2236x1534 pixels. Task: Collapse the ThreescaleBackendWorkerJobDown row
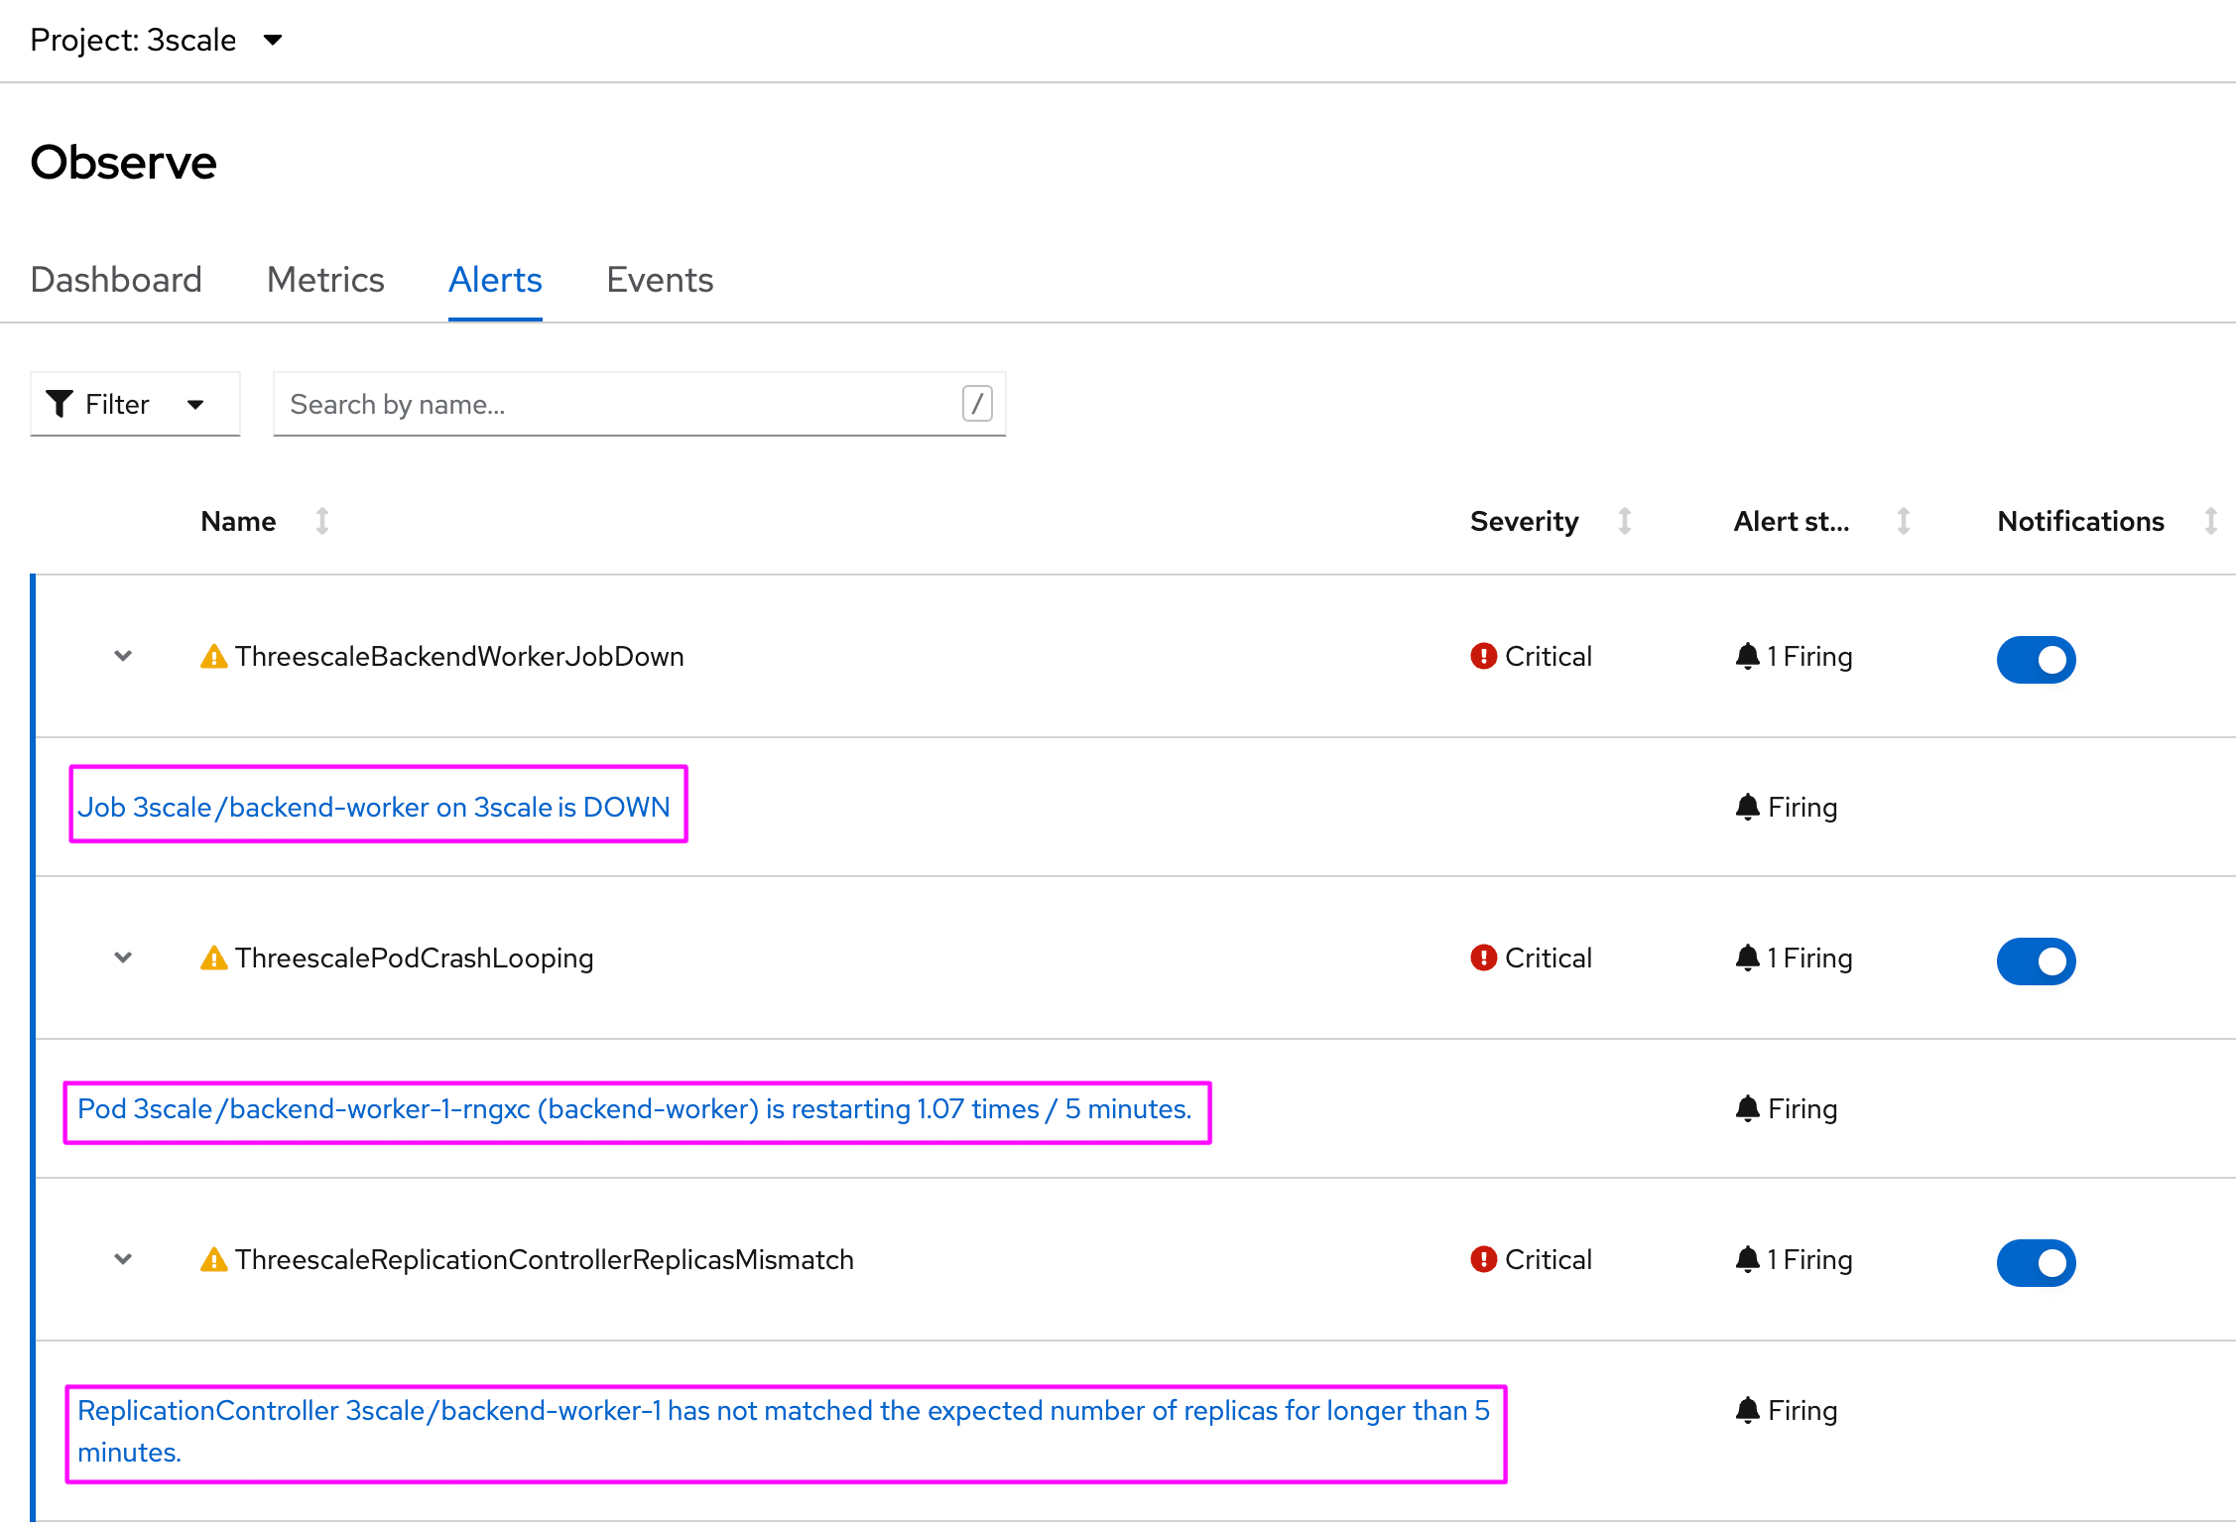[x=123, y=656]
